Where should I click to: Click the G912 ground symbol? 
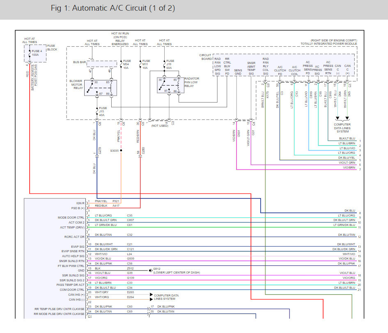click(150, 270)
